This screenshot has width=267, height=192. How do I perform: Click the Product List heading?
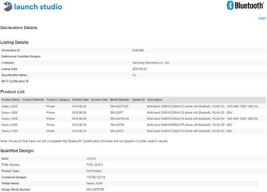(13, 92)
